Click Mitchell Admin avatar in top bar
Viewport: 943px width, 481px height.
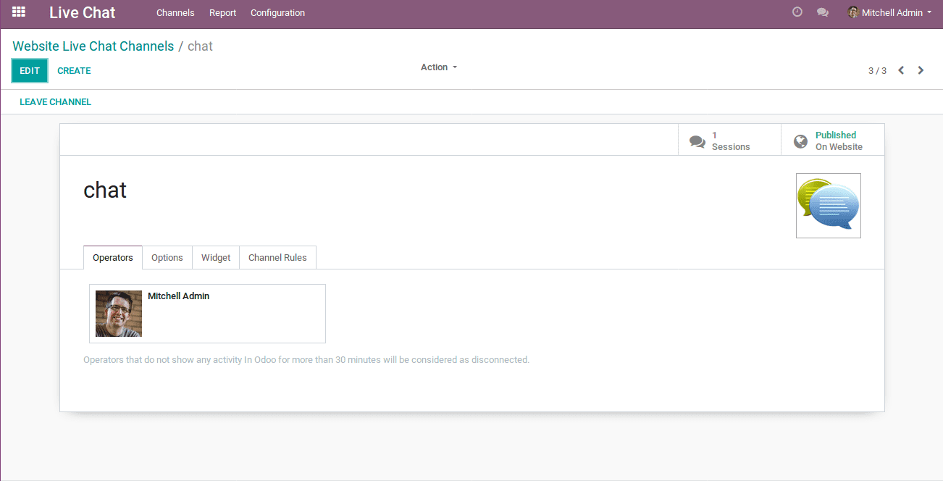[853, 12]
